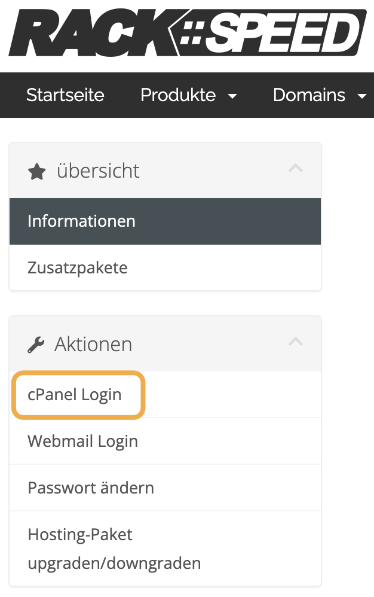Open the Produkte dropdown arrow

[233, 96]
